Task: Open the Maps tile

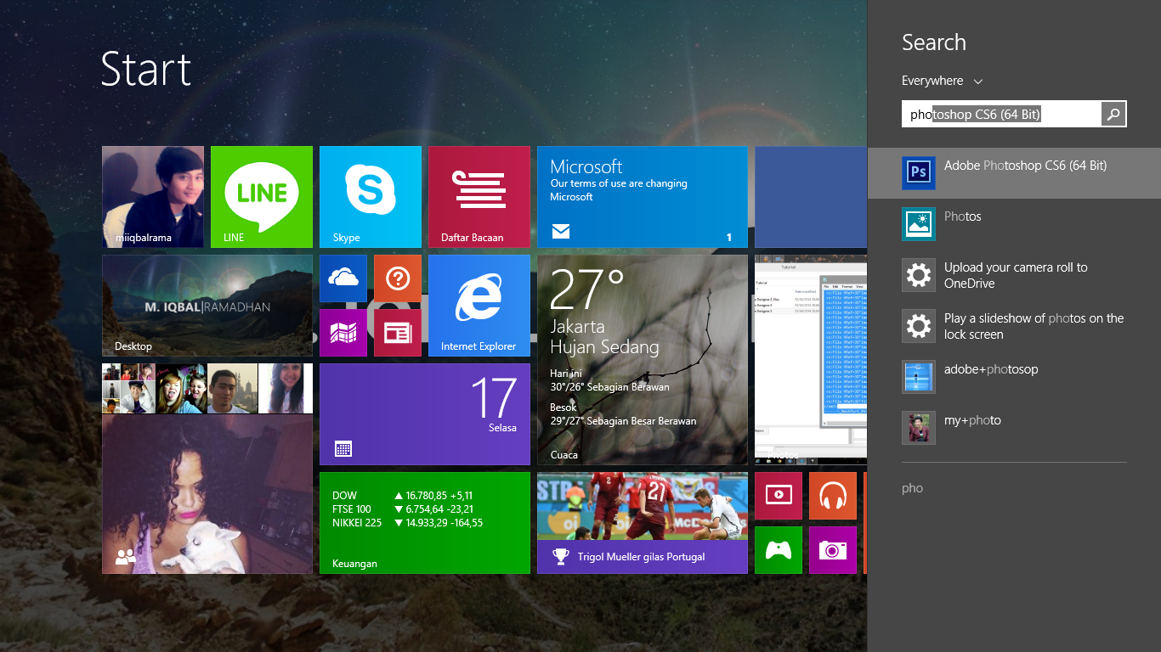Action: click(343, 333)
